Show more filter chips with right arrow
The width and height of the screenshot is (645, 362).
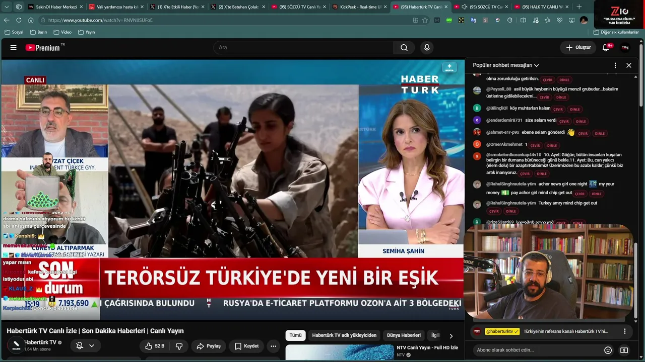click(451, 336)
